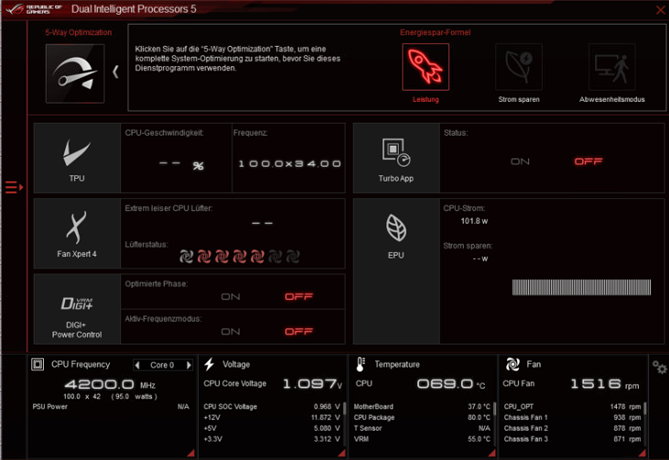Click the fourth fan in Lüfterstatus
The width and height of the screenshot is (669, 460).
click(x=240, y=257)
